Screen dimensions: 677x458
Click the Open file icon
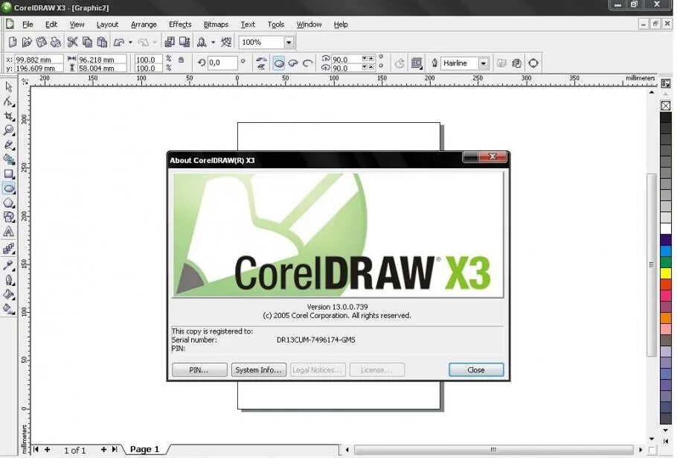27,42
